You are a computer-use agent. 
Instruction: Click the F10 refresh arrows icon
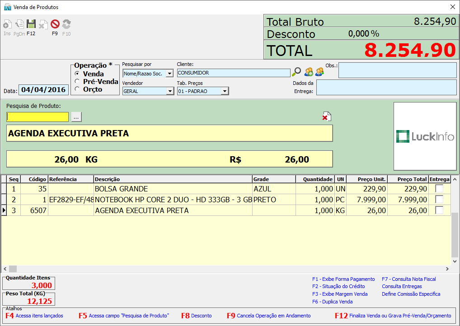pyautogui.click(x=66, y=24)
